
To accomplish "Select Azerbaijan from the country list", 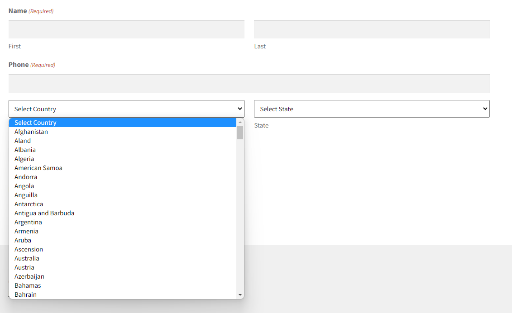I will pyautogui.click(x=122, y=276).
